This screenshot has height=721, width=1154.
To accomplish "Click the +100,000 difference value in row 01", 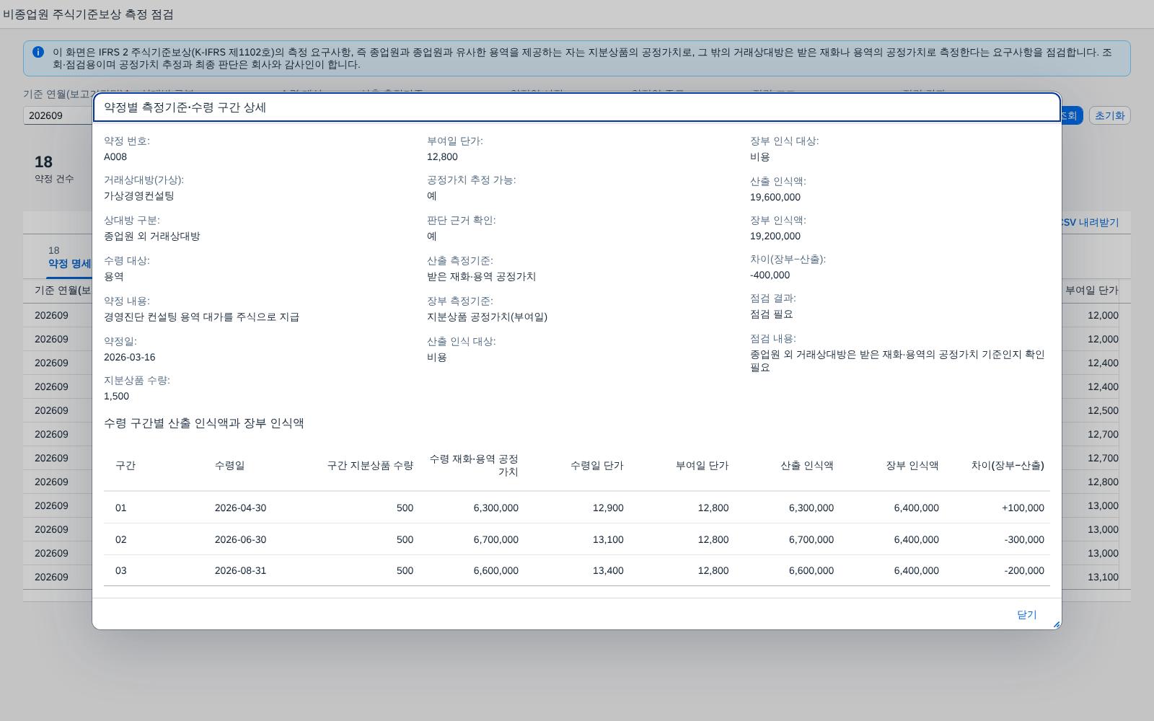I will (1023, 508).
